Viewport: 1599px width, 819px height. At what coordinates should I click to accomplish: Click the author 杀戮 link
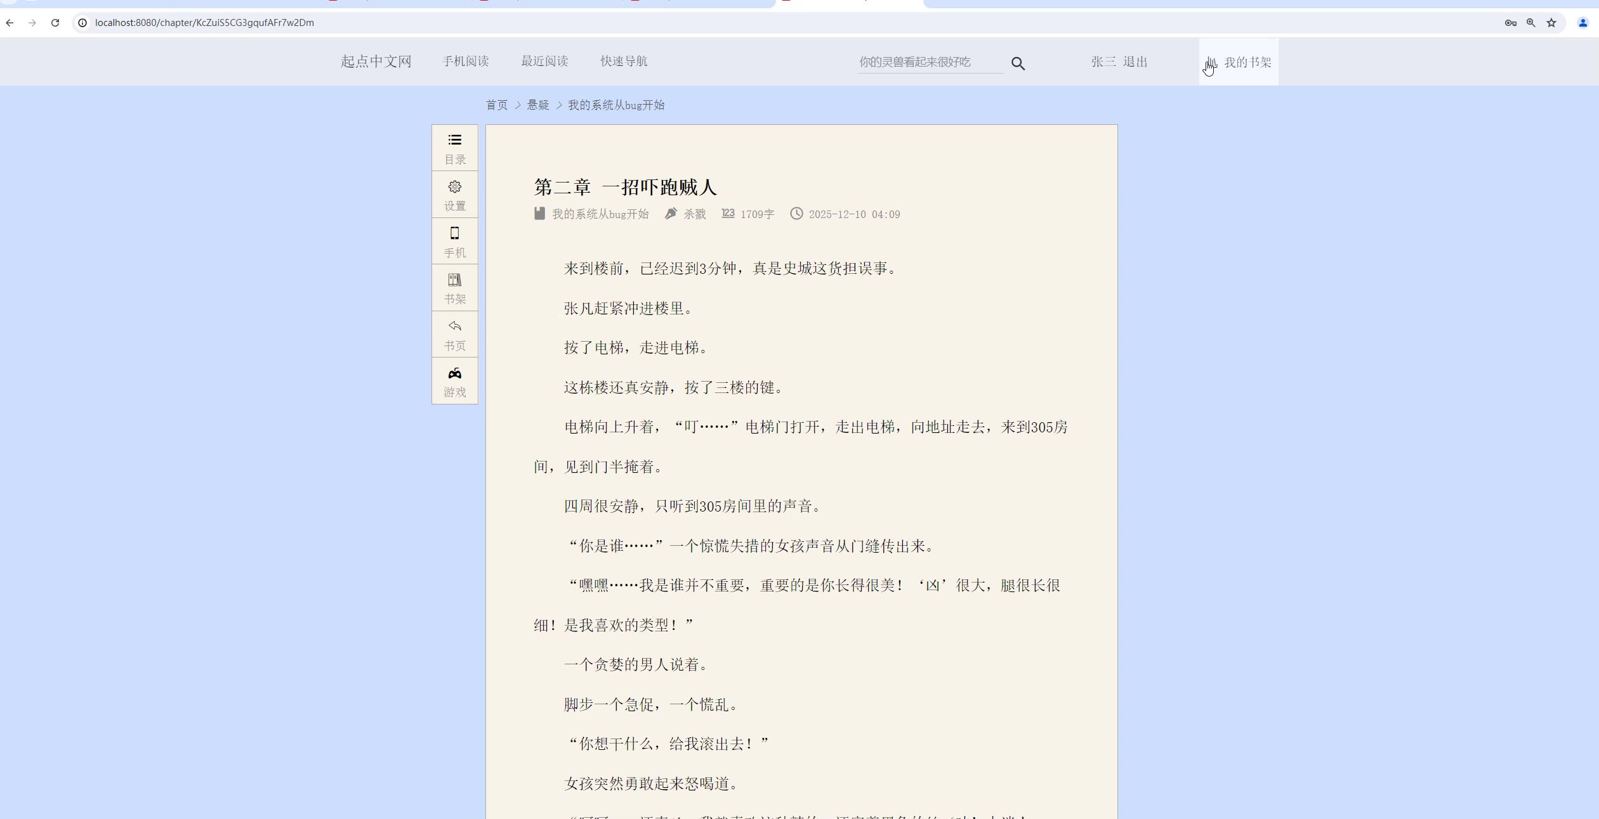click(694, 214)
